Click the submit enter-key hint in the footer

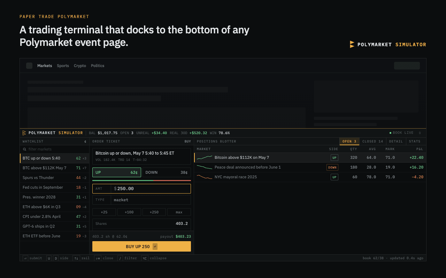(x=25, y=258)
